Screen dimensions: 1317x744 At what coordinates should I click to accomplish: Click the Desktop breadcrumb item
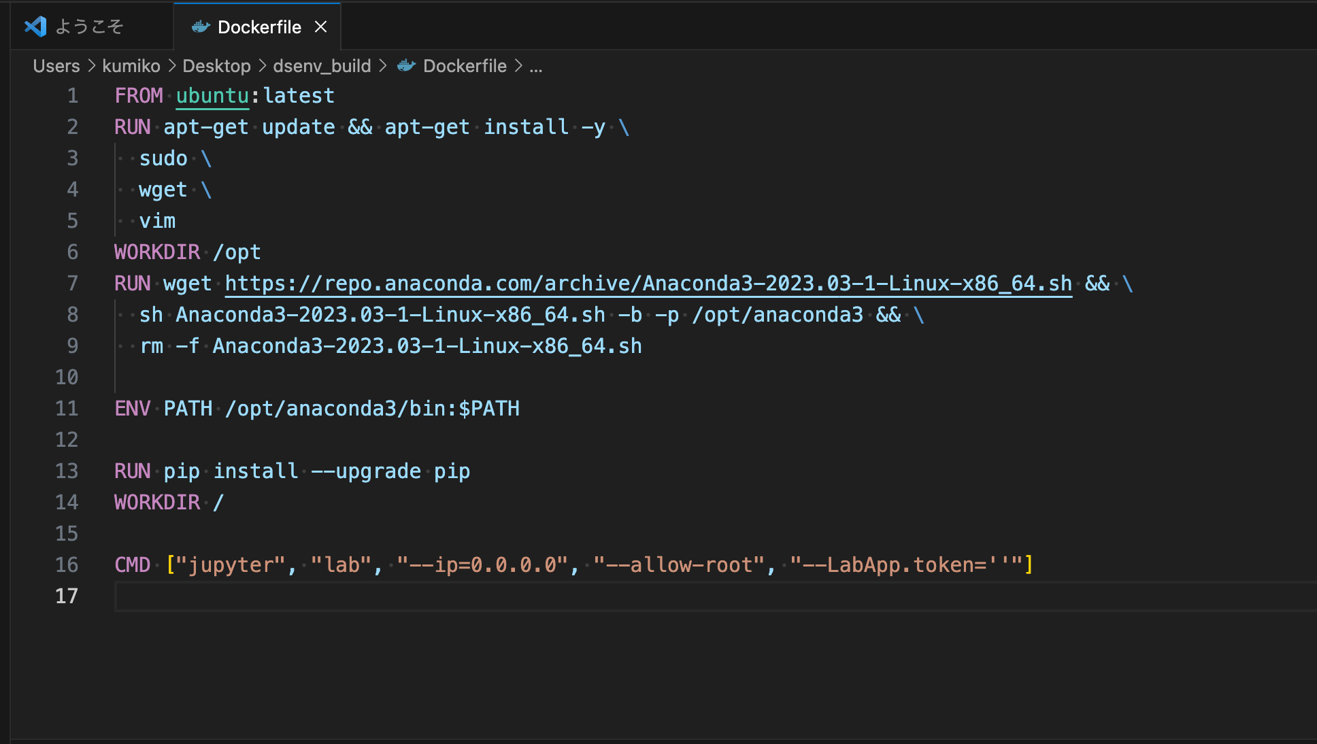(216, 65)
